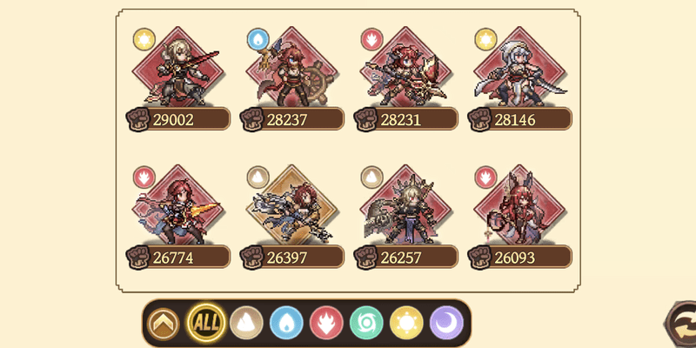Image resolution: width=696 pixels, height=348 pixels.
Task: Filter by dark moon element icon
Action: [x=446, y=323]
